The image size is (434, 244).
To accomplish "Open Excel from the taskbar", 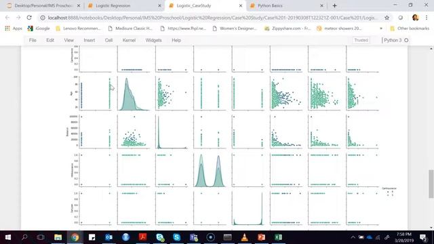I will point(279,237).
